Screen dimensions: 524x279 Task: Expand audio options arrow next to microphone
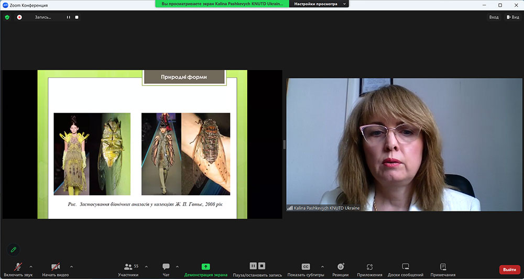(x=31, y=266)
